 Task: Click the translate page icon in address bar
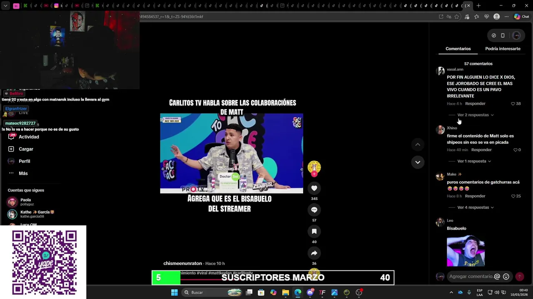coord(449,17)
